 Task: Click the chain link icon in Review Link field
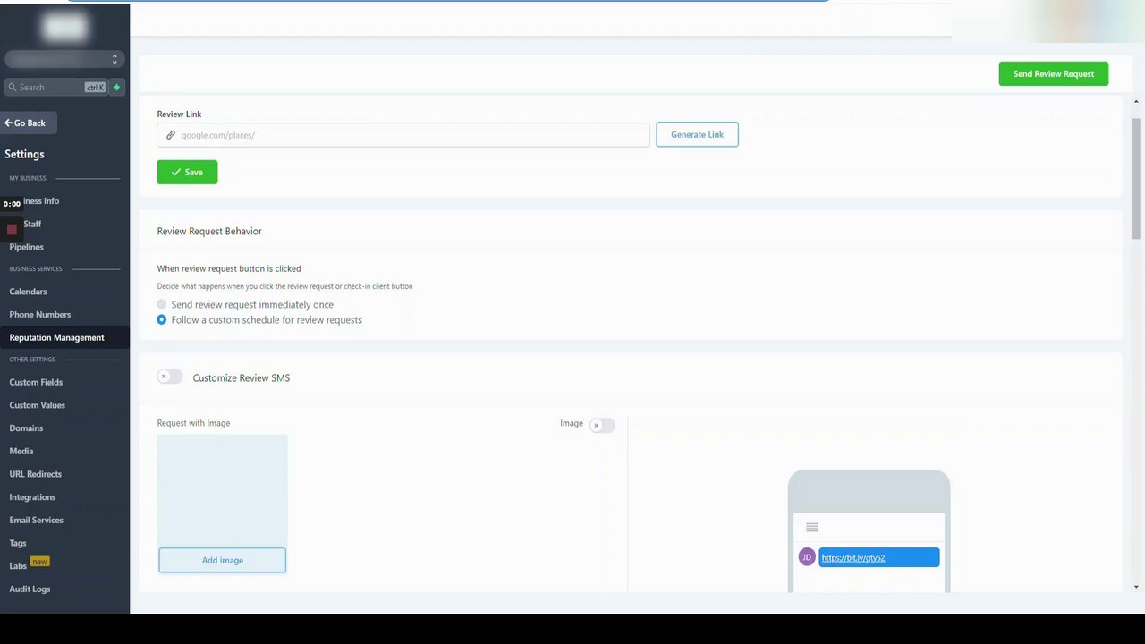(171, 135)
